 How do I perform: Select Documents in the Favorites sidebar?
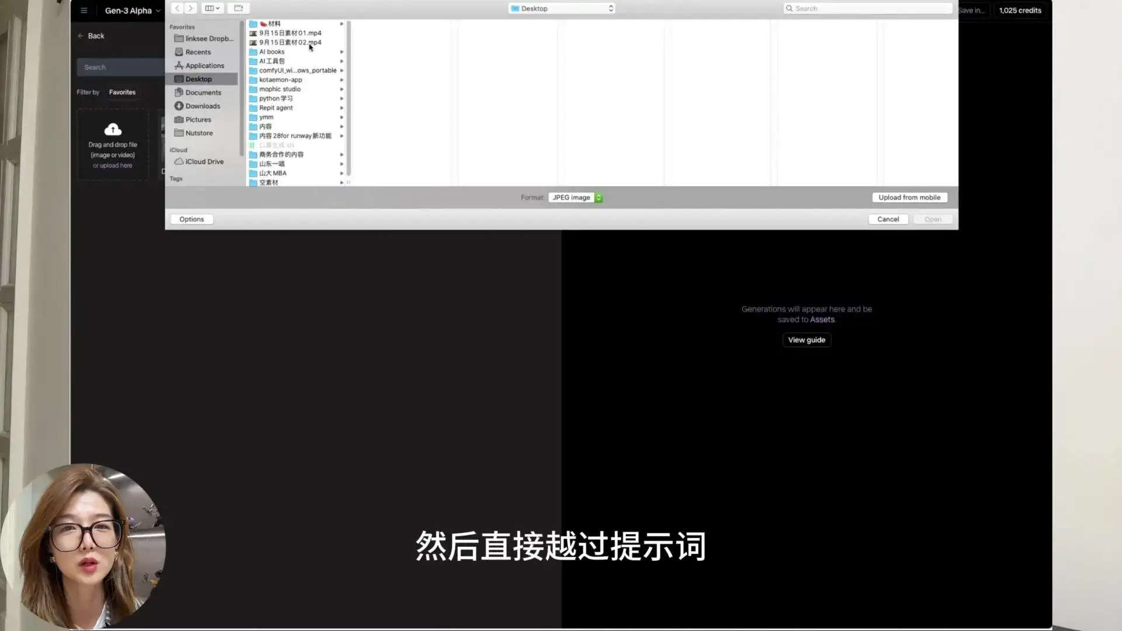(203, 92)
